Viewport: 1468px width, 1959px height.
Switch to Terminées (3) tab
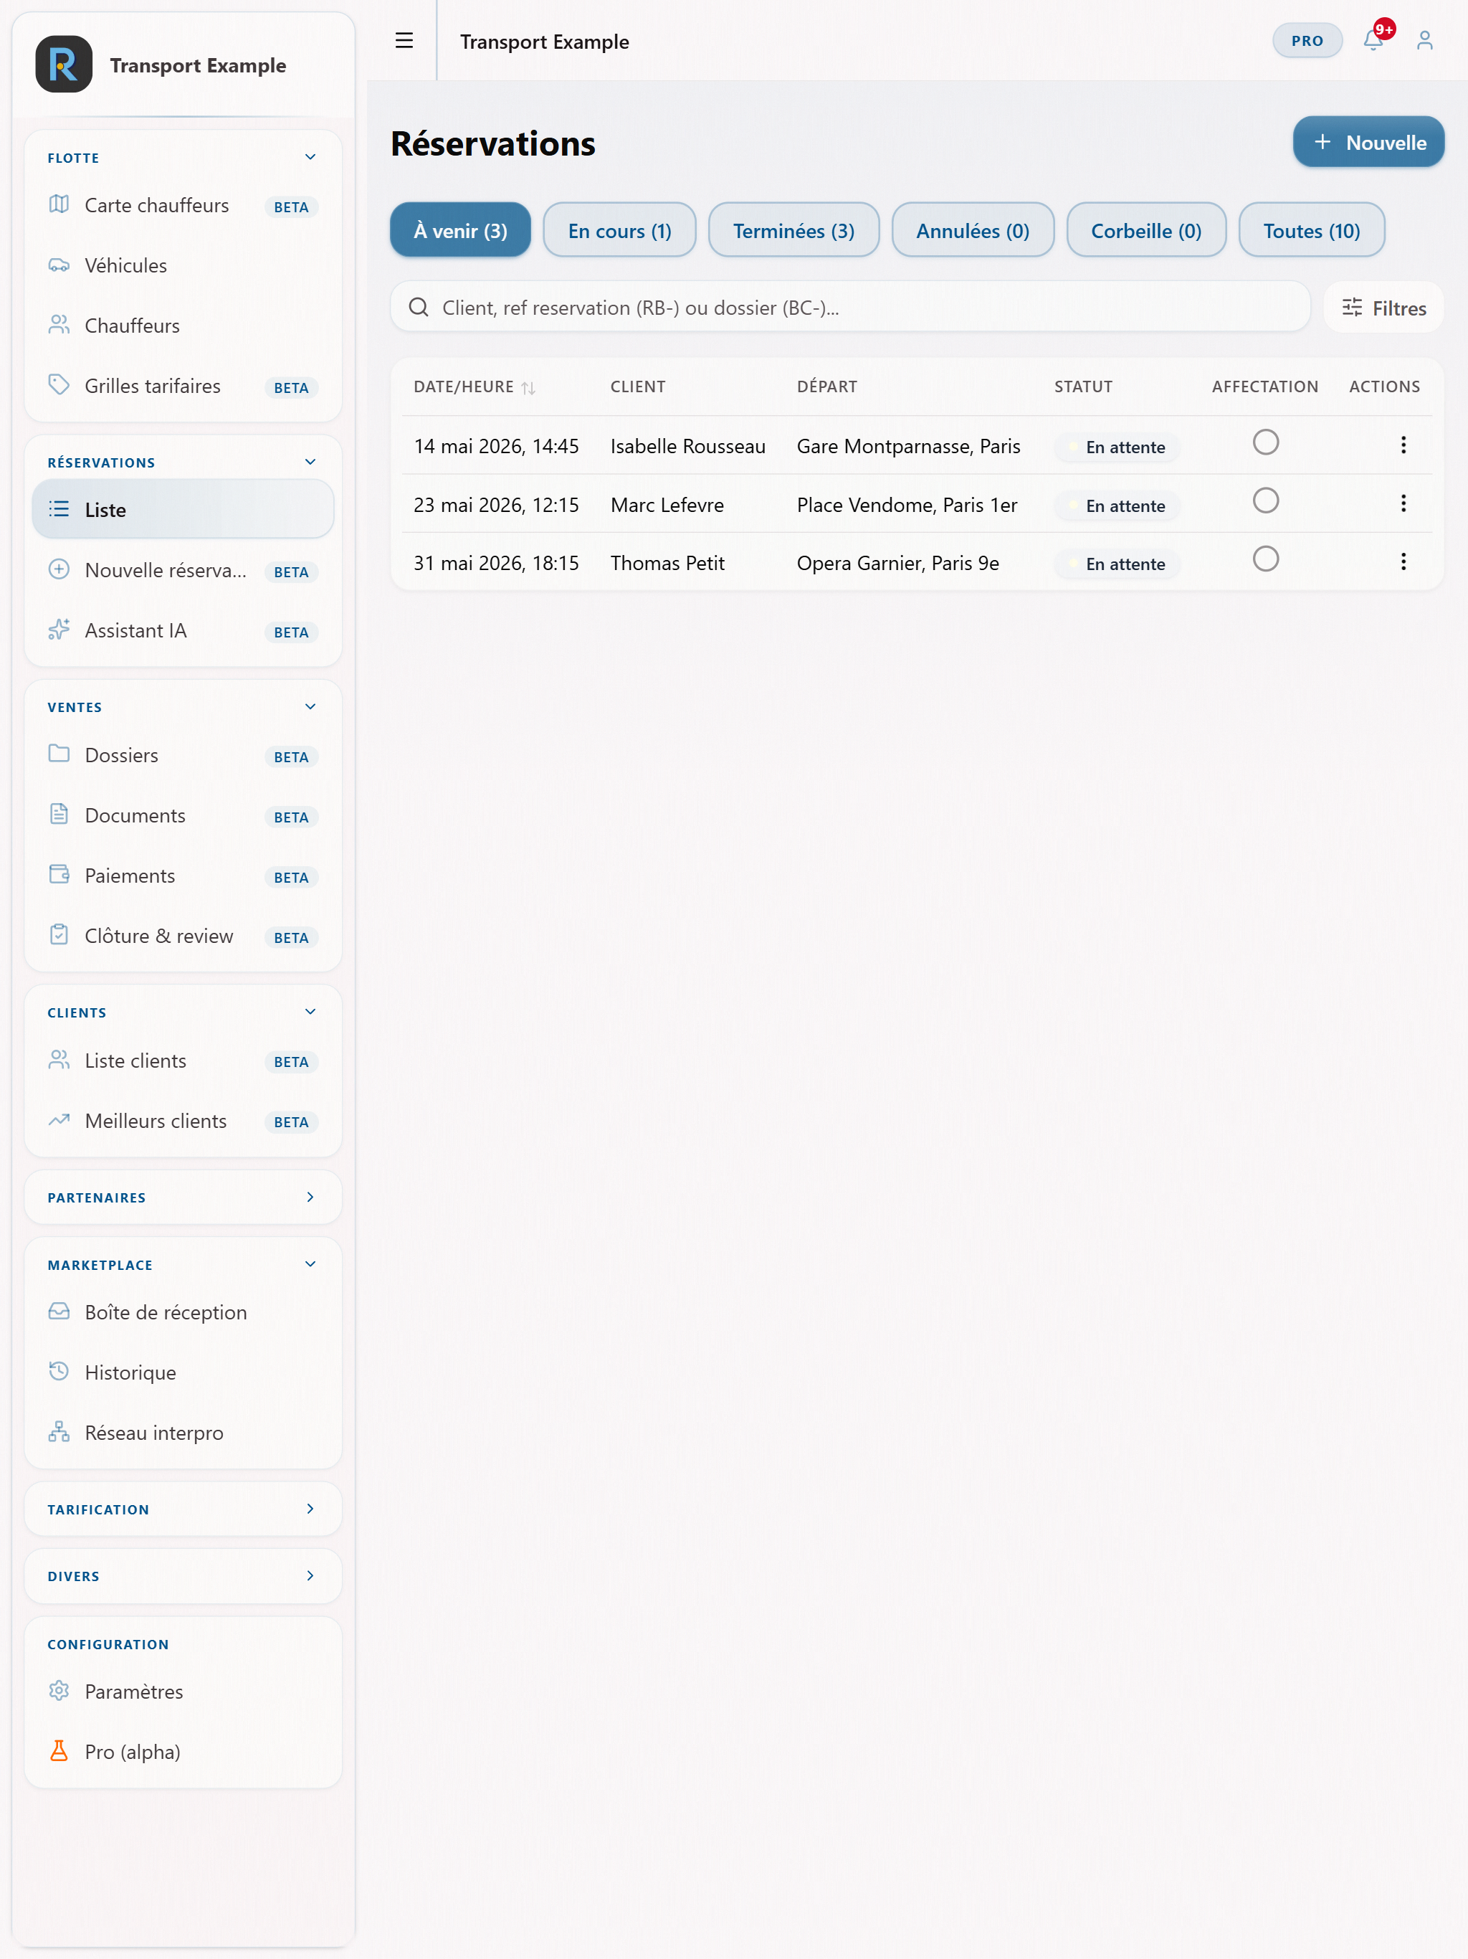click(x=793, y=230)
